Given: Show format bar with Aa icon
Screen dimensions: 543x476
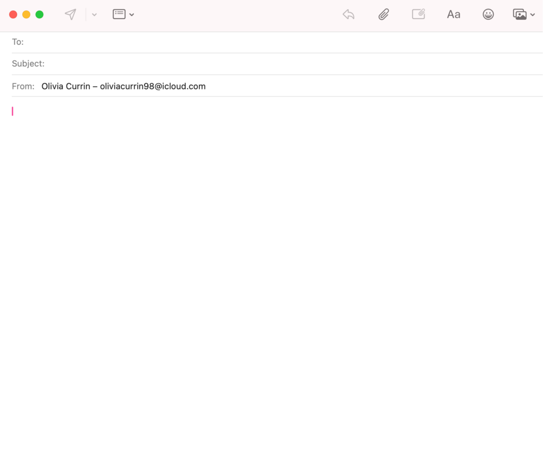Looking at the screenshot, I should [453, 14].
